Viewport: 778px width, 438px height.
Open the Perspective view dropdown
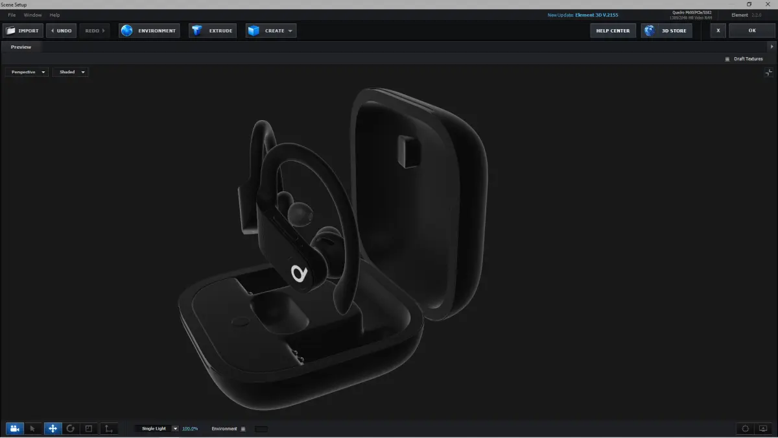coord(27,72)
